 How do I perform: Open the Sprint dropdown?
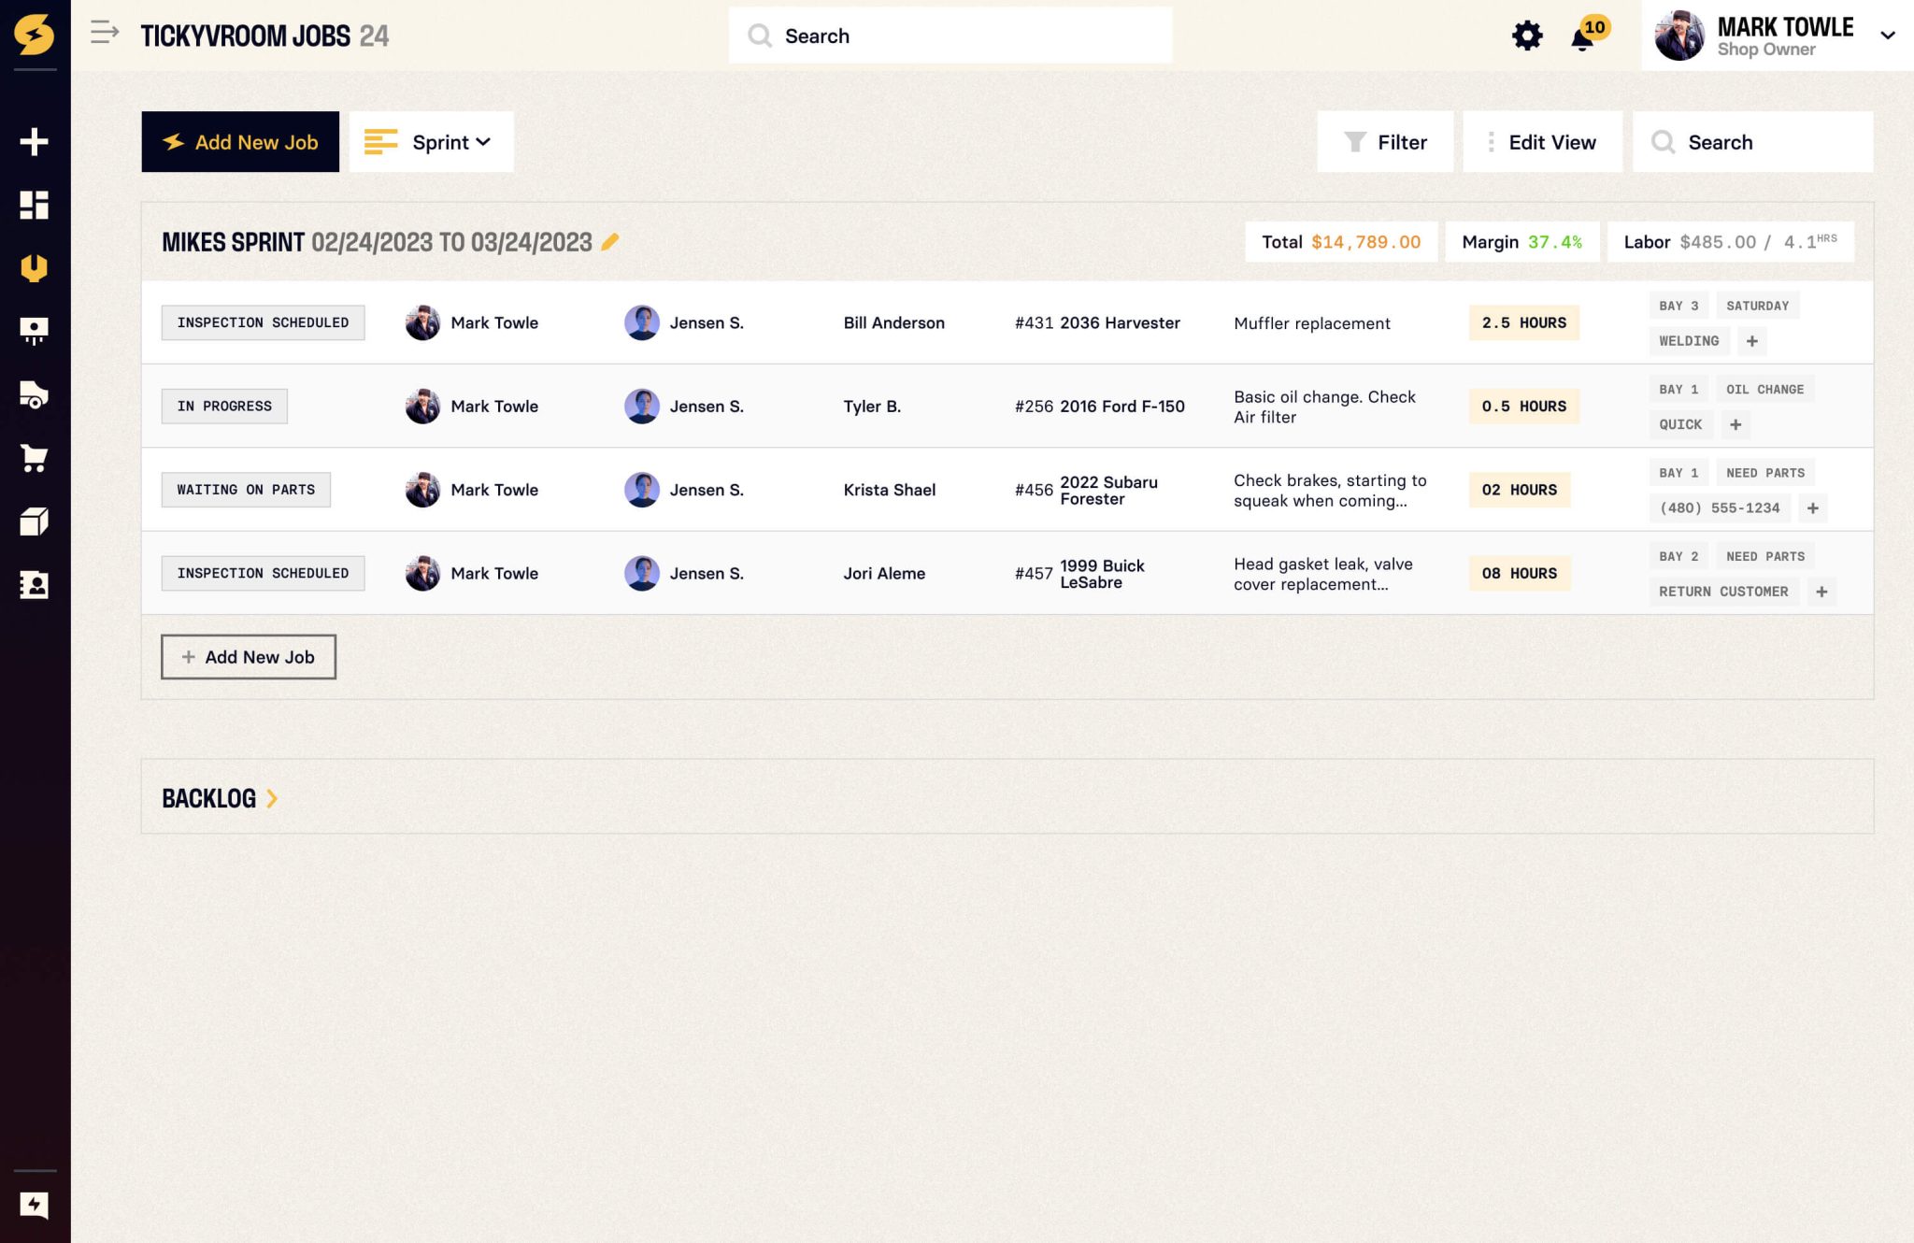click(431, 142)
